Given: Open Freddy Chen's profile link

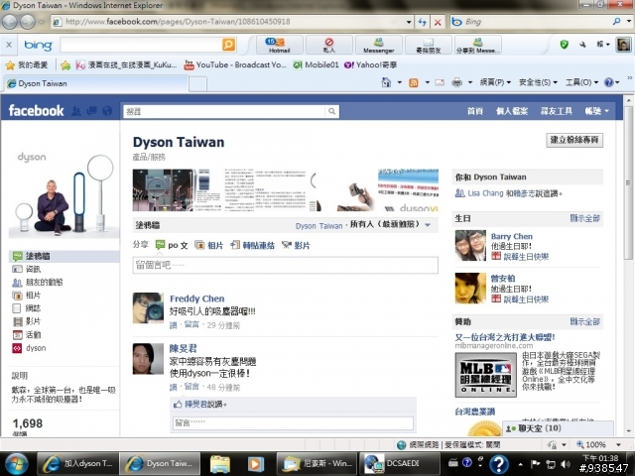Looking at the screenshot, I should tap(196, 298).
